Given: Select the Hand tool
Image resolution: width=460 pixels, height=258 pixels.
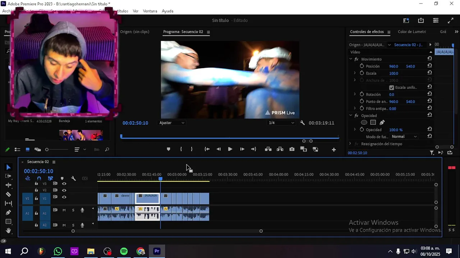Looking at the screenshot, I should [x=9, y=230].
